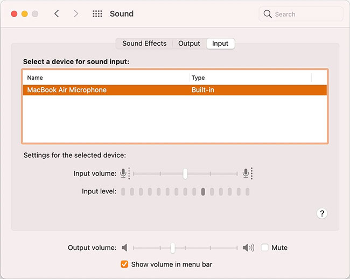Enable the Mute checkbox
Image resolution: width=350 pixels, height=279 pixels.
coord(264,248)
